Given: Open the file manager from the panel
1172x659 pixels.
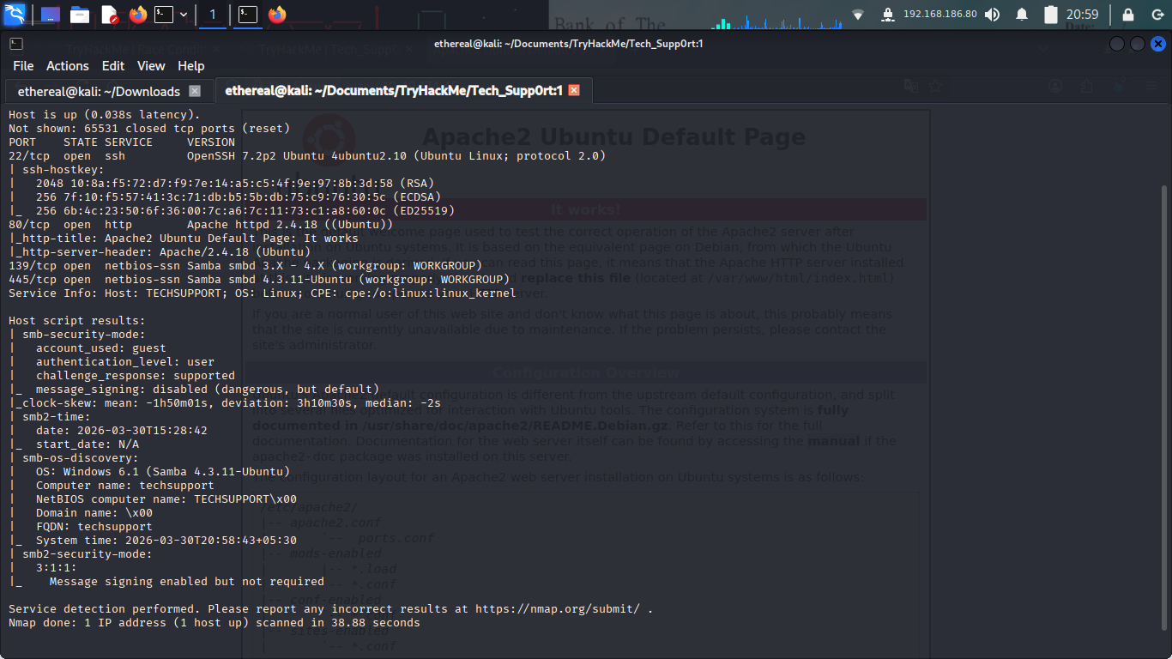Looking at the screenshot, I should [x=80, y=15].
